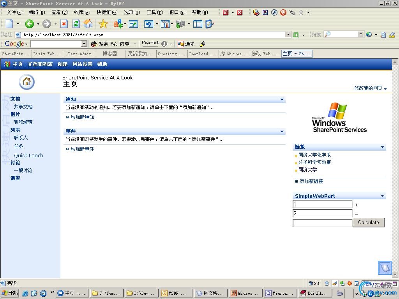Viewport: 399px width, 299px height.
Task: Click the PageRank info icon
Action: click(x=164, y=44)
